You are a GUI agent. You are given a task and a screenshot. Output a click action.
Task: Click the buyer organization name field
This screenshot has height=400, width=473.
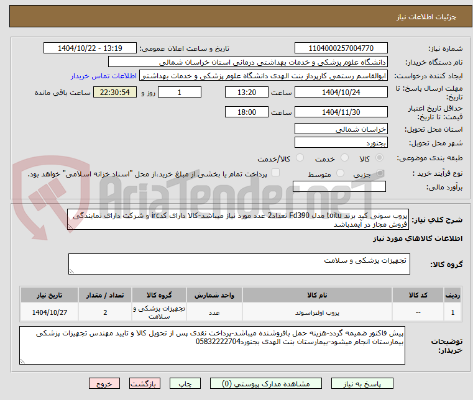[247, 61]
